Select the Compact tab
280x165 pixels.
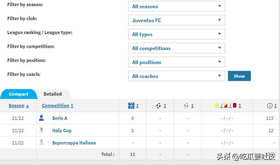[19, 94]
